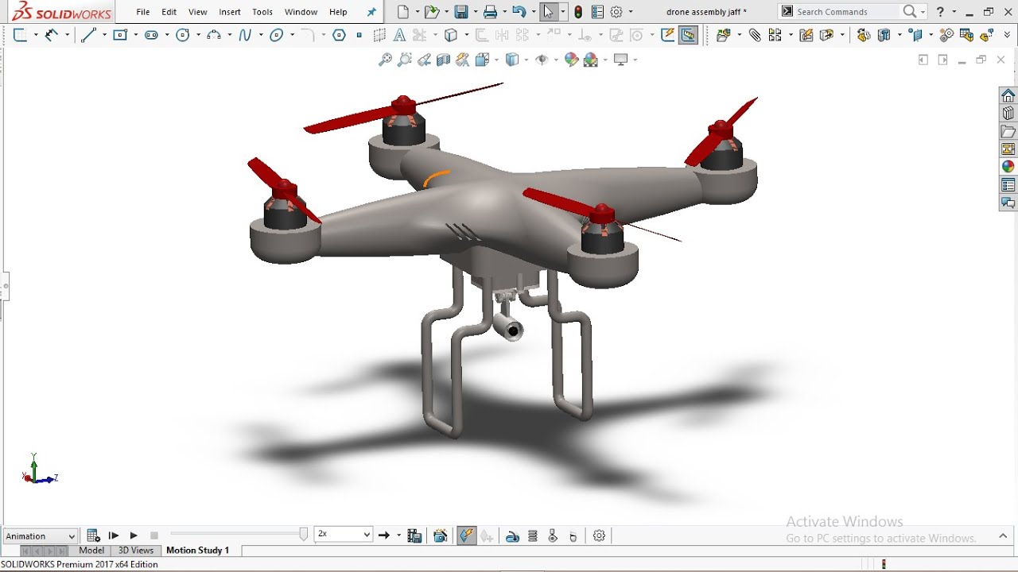The height and width of the screenshot is (572, 1018).
Task: Open the Custom Properties task pane icon
Action: click(x=1008, y=185)
